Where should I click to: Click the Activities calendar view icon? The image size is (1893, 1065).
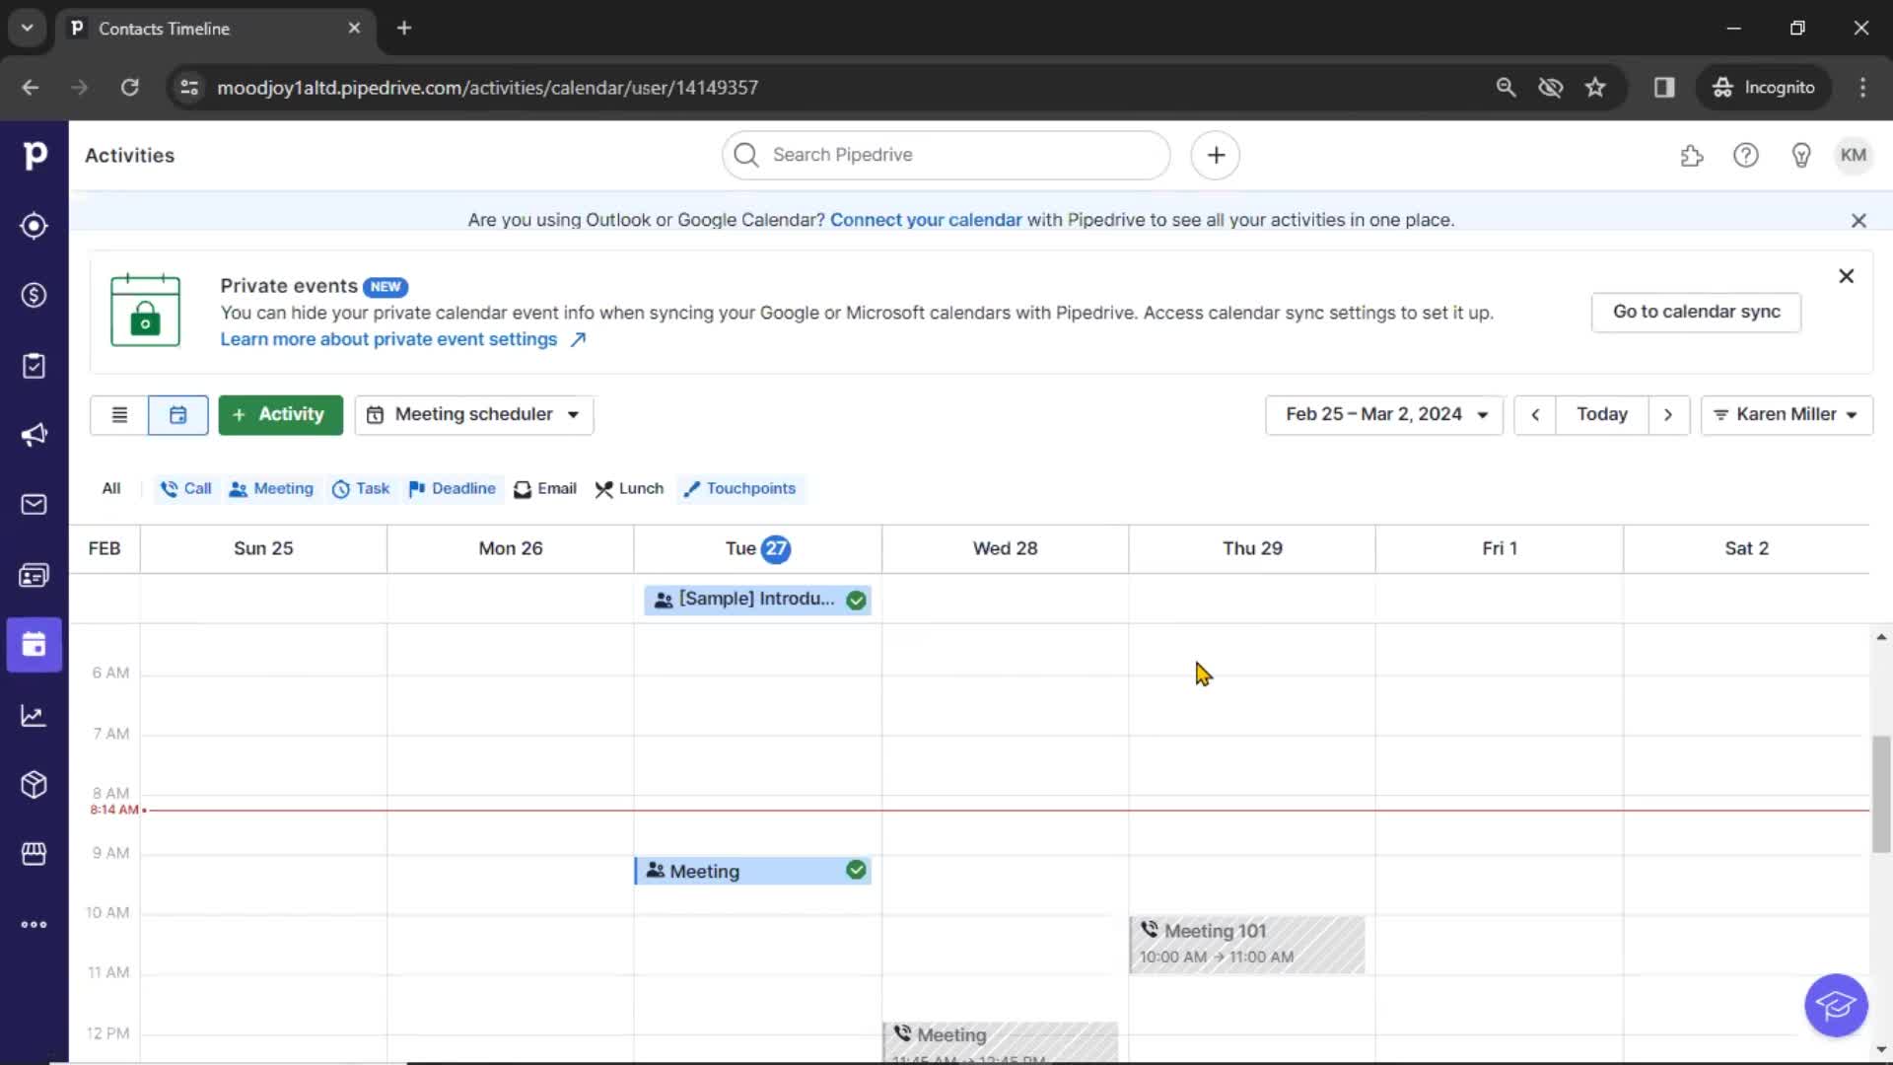[x=176, y=413]
